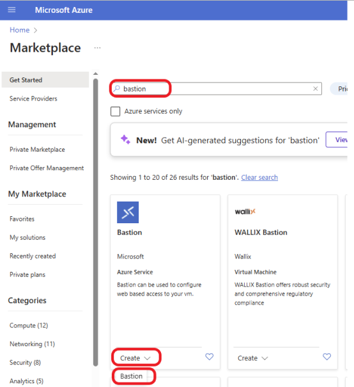The image size is (354, 387).
Task: Expand the Create dropdown on WALLIX Bastion
Action: (x=252, y=358)
